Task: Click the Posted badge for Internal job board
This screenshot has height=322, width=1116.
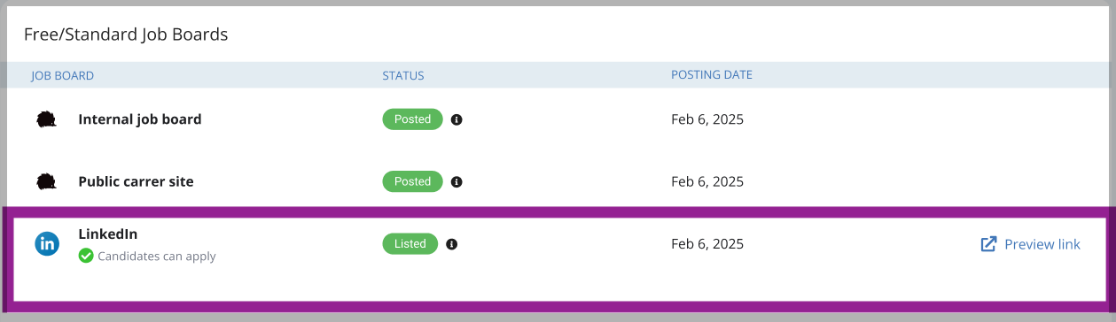Action: (x=412, y=119)
